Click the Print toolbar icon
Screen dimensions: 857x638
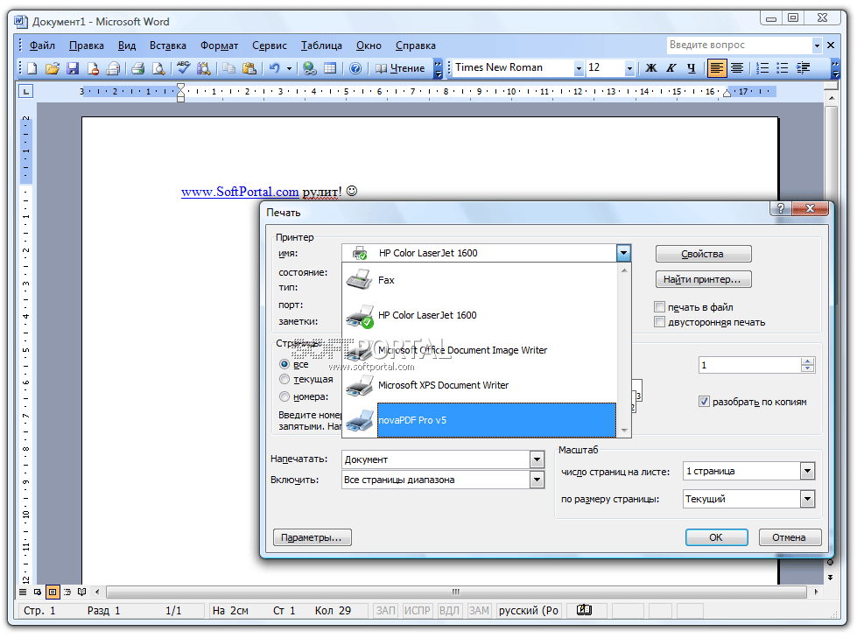tap(137, 67)
